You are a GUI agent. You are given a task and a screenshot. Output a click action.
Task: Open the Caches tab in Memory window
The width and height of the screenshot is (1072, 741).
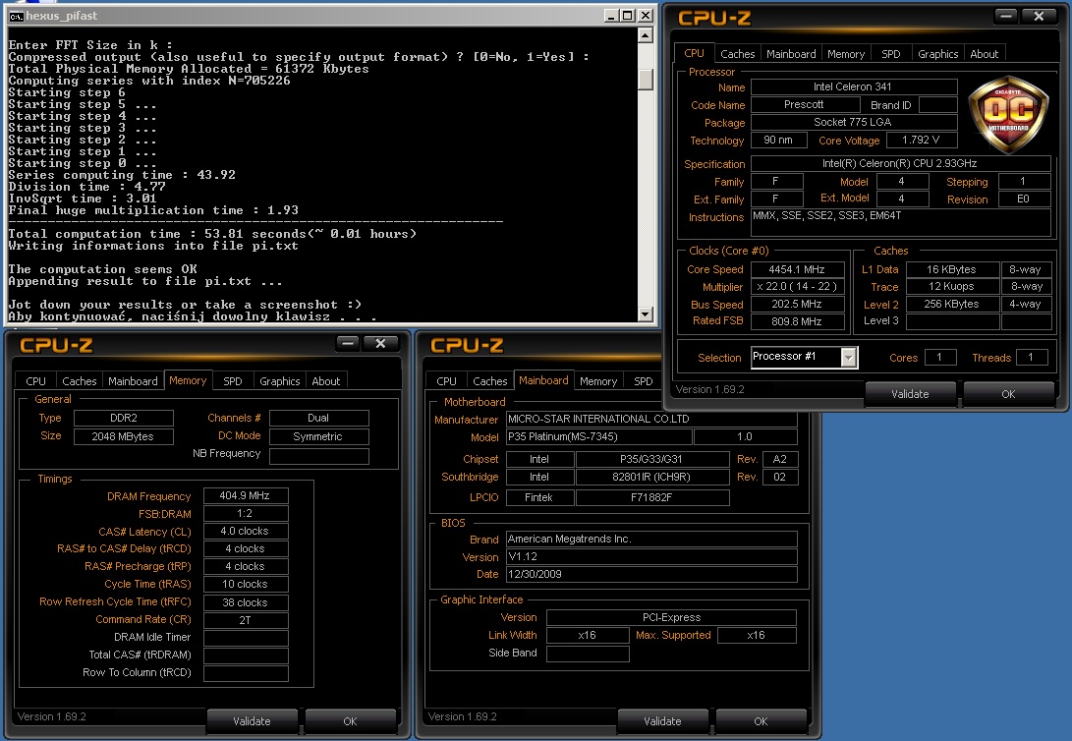click(x=80, y=381)
